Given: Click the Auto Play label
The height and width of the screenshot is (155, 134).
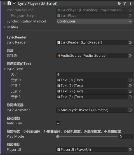Looking at the screenshot, I should pos(14,123).
